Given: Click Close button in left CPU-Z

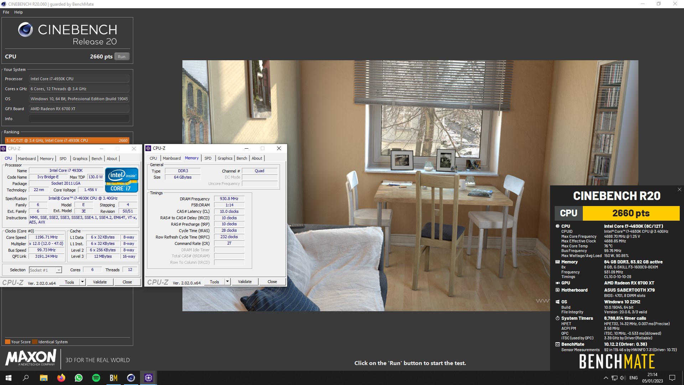Looking at the screenshot, I should [x=127, y=282].
